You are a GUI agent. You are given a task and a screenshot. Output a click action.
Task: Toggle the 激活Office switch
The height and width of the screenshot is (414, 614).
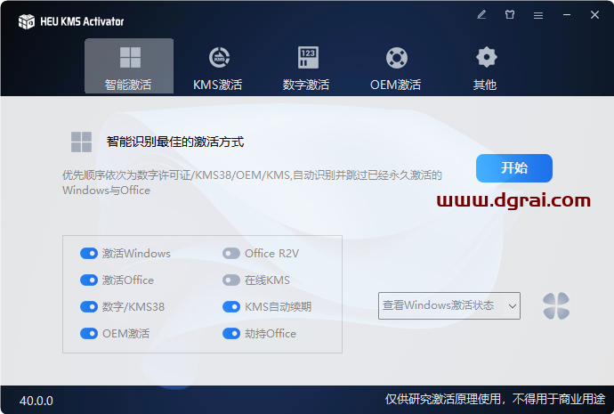(89, 280)
